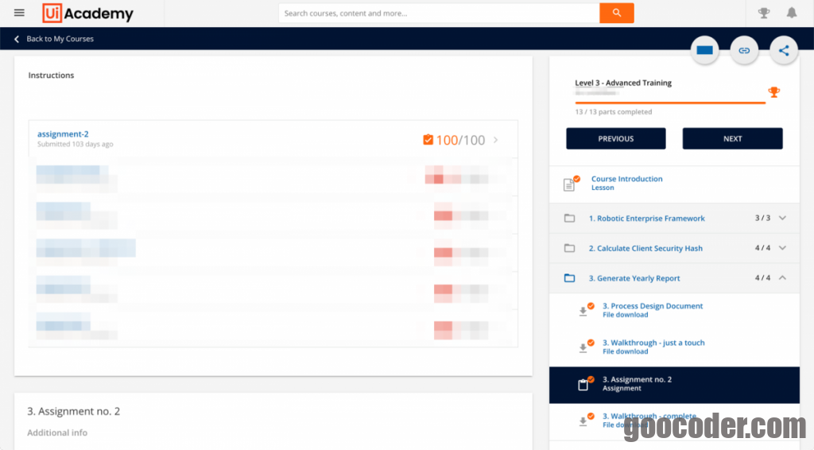Select 3. Assignment no. 2 item

[637, 384]
